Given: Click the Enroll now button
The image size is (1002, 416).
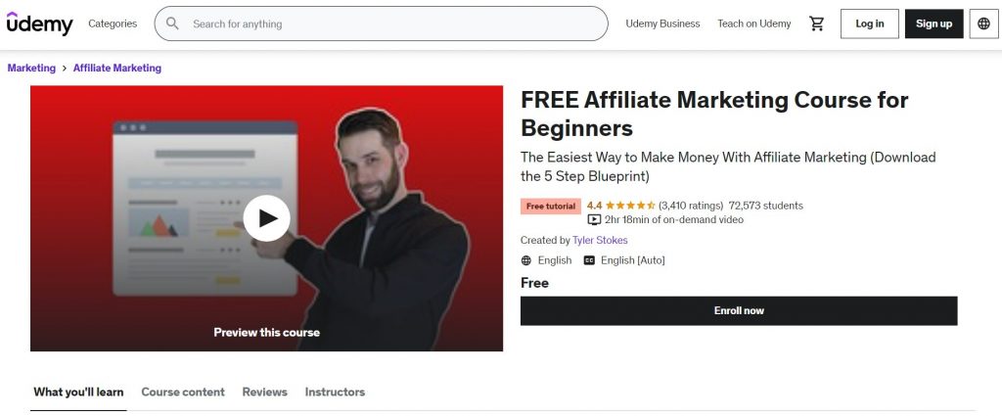Looking at the screenshot, I should point(739,310).
